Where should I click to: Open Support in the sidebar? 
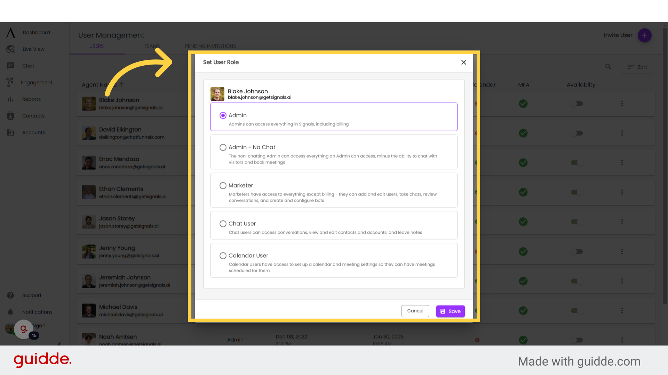click(32, 295)
